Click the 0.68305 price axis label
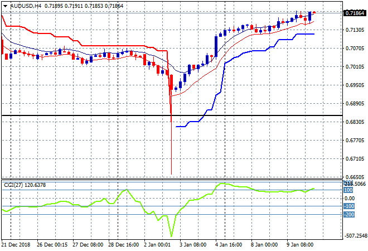The width and height of the screenshot is (368, 251). tap(355, 122)
